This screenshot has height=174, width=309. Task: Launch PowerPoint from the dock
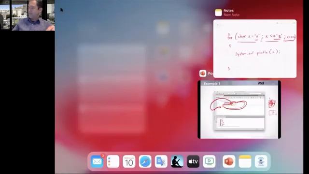229,161
